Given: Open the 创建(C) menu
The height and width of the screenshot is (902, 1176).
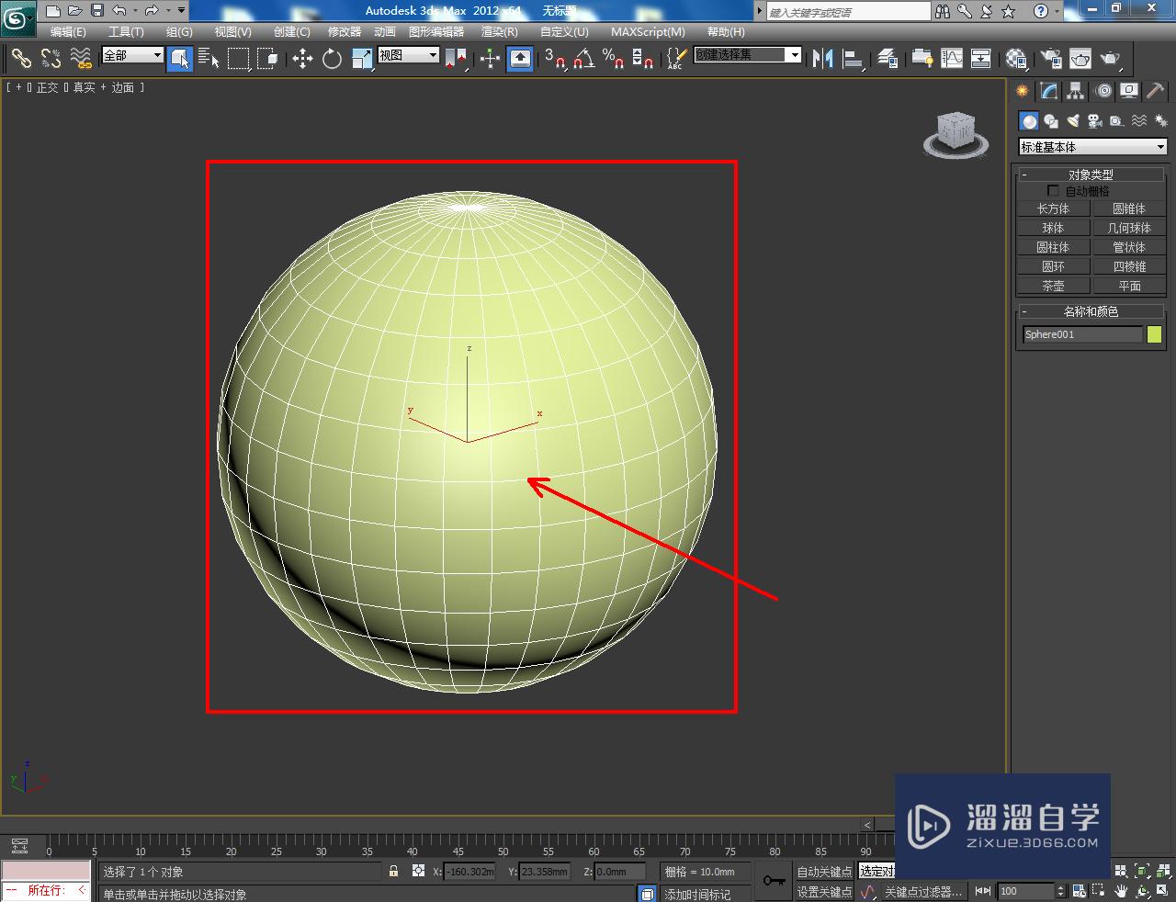Looking at the screenshot, I should pos(292,32).
